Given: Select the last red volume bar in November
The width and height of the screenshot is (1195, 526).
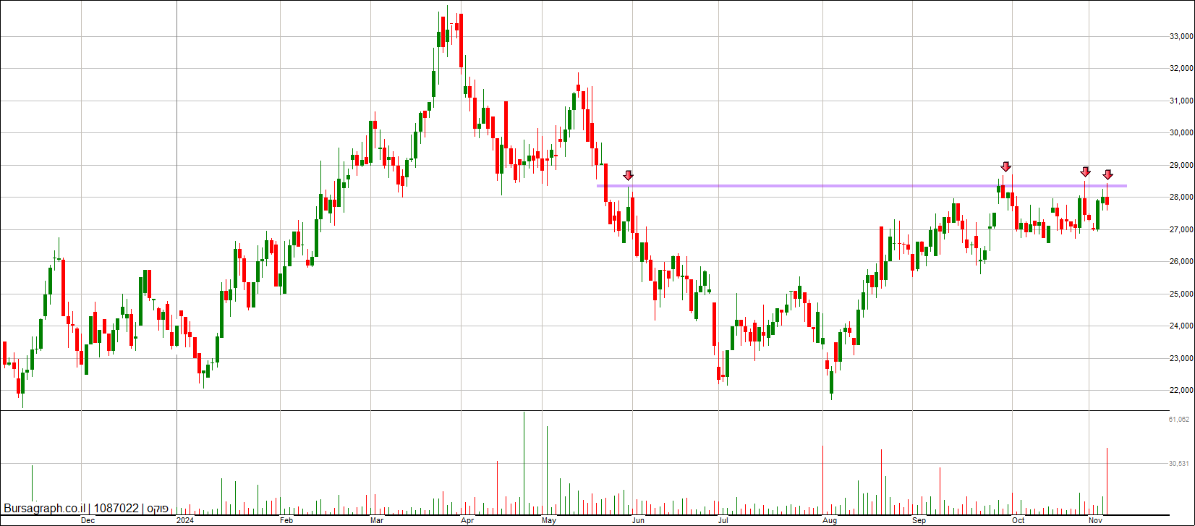Looking at the screenshot, I should pyautogui.click(x=1107, y=481).
